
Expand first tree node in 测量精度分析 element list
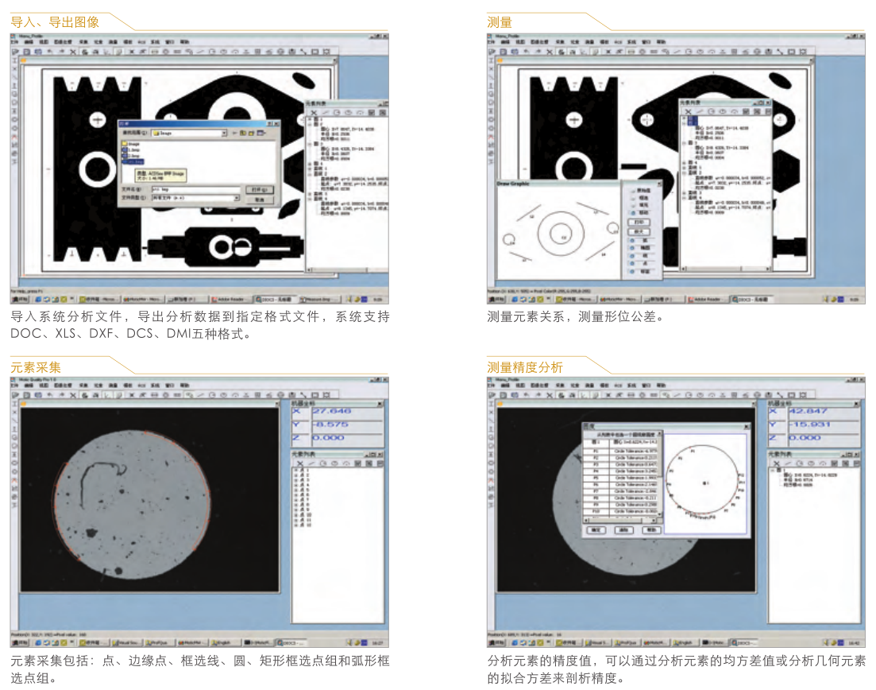(773, 470)
